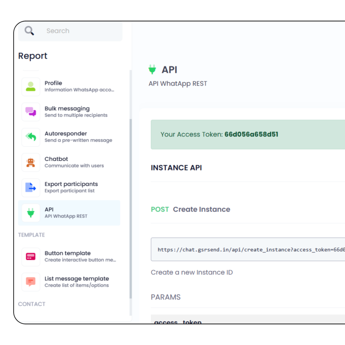Viewport: 345px width, 345px height.
Task: Select the Chatbot robot icon
Action: click(x=31, y=162)
